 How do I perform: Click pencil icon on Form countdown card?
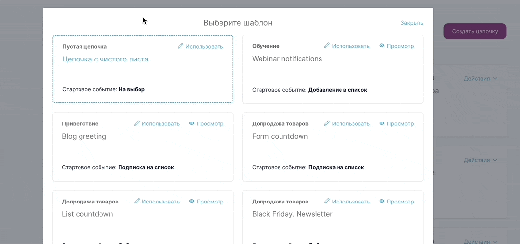pyautogui.click(x=327, y=123)
